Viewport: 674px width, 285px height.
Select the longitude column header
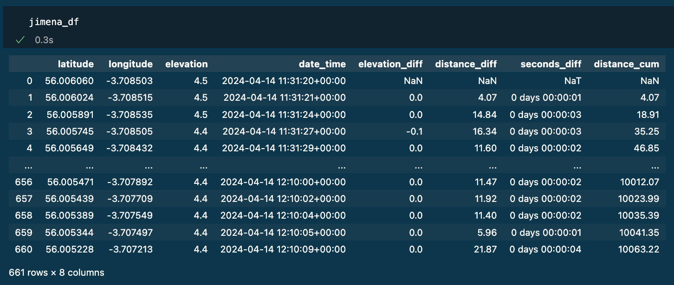tap(130, 64)
